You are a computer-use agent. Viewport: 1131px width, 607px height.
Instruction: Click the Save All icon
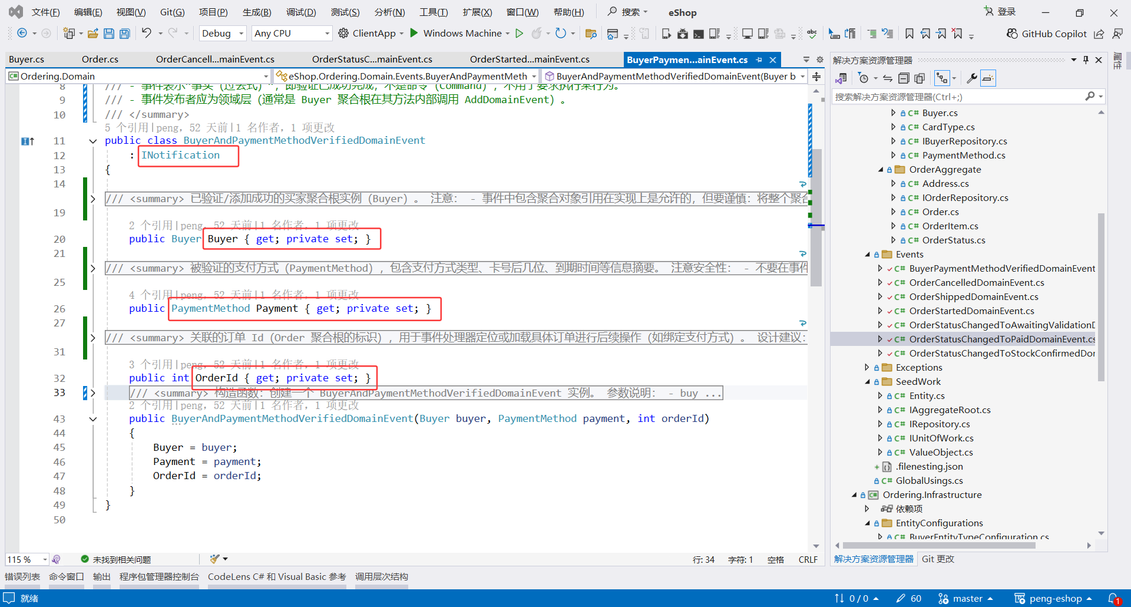click(124, 34)
